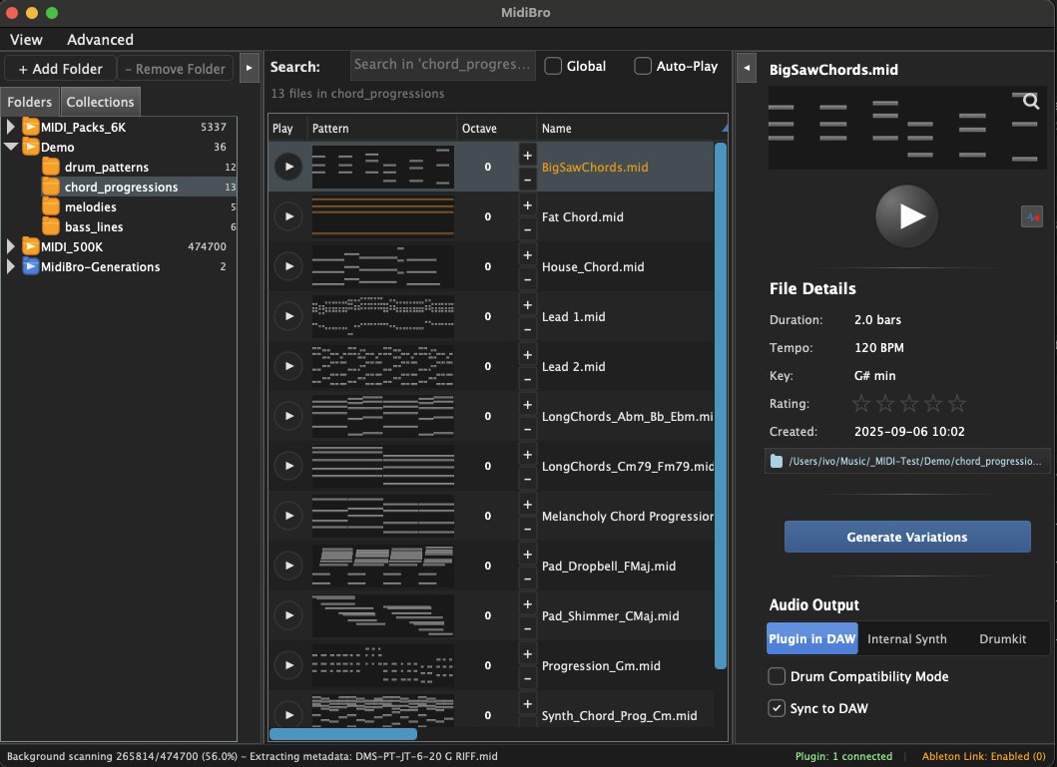Click the magnifier icon on piano roll preview
1057x767 pixels.
(x=1031, y=102)
